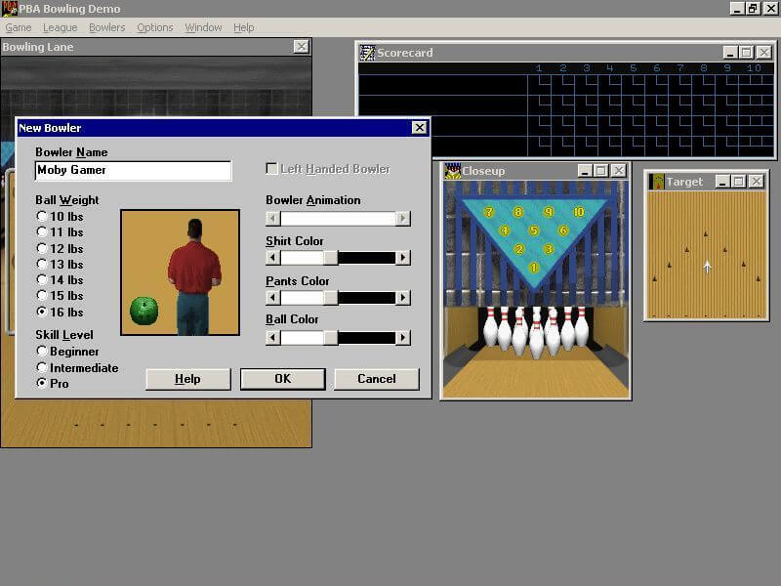
Task: Confirm new bowler with OK
Action: tap(282, 379)
